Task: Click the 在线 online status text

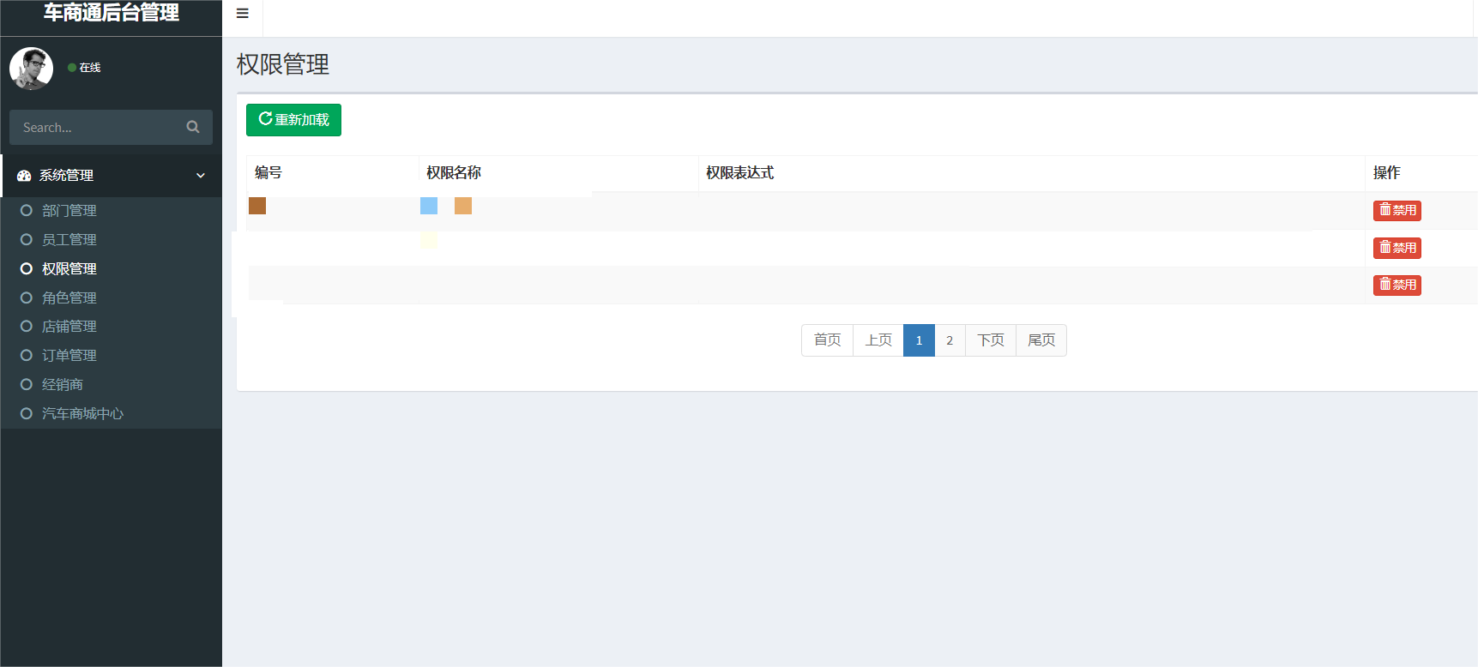Action: [x=90, y=68]
